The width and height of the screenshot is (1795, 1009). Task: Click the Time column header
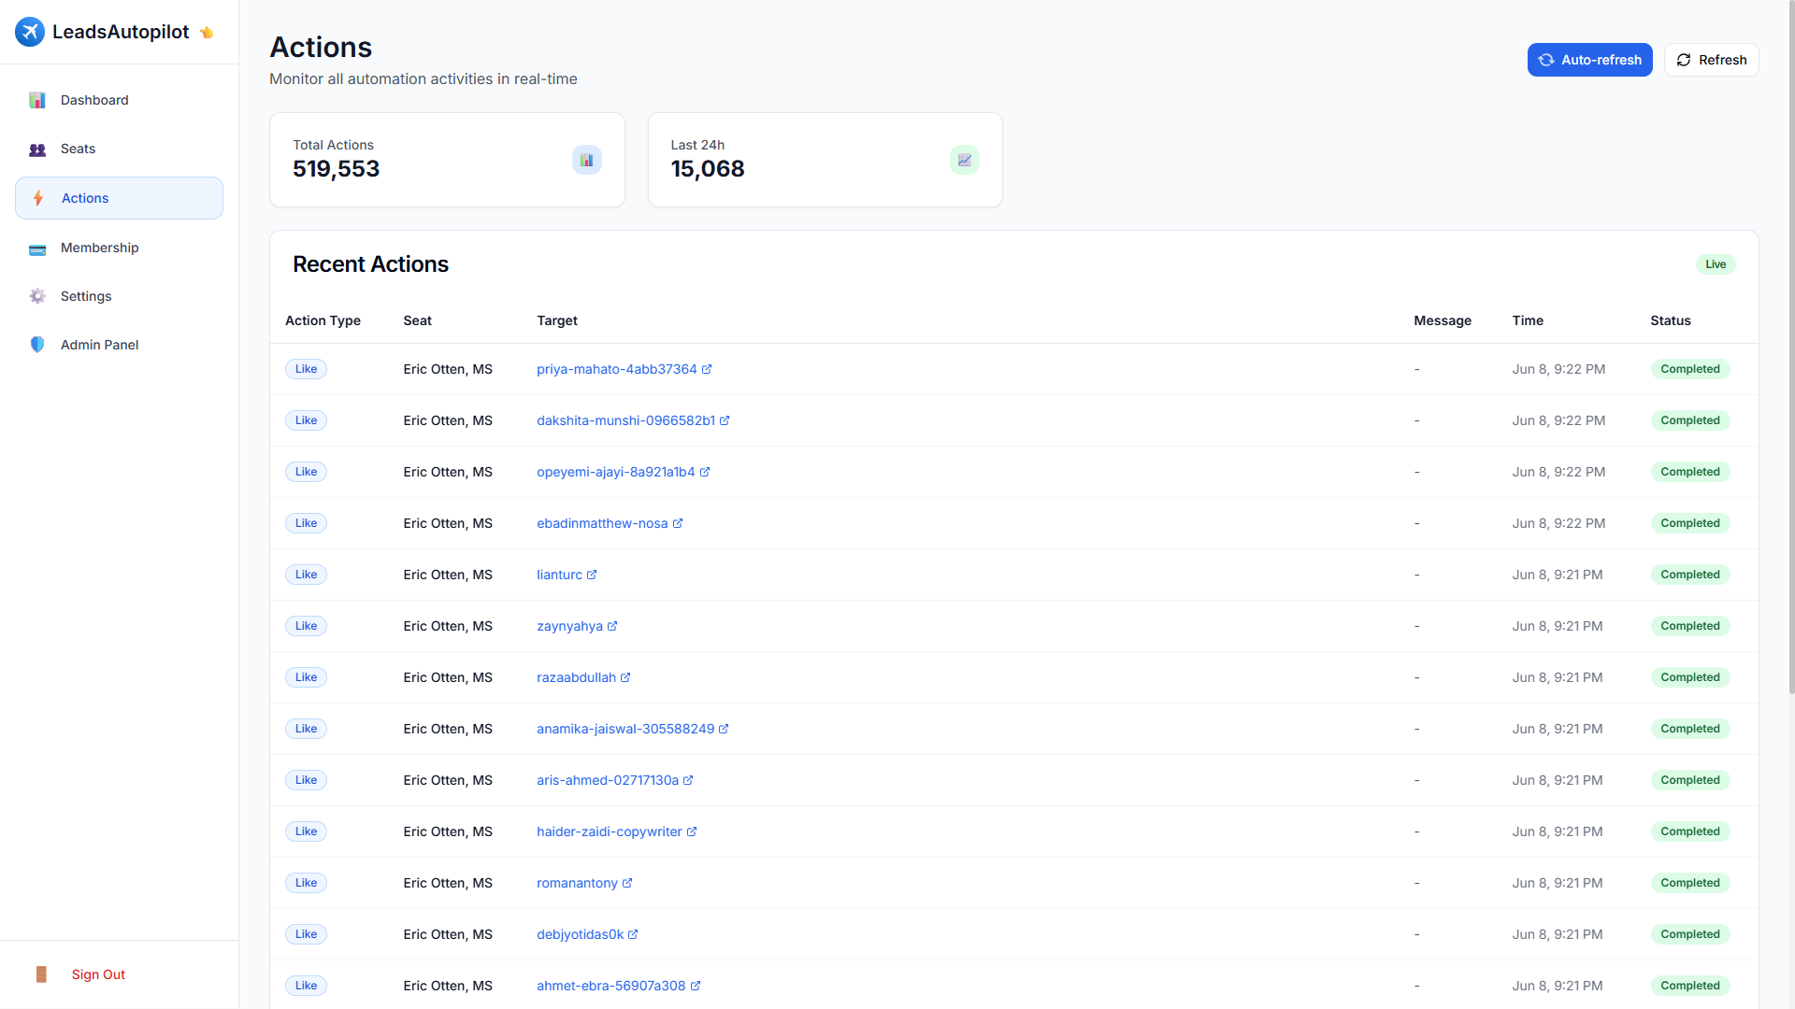click(x=1528, y=320)
